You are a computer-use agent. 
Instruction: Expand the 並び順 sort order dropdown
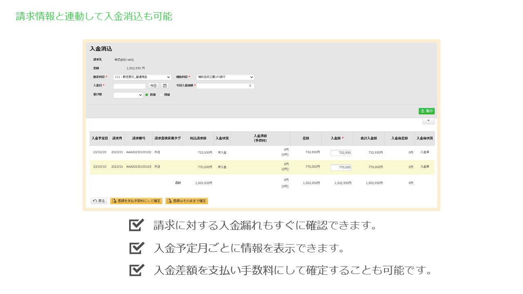pos(128,95)
